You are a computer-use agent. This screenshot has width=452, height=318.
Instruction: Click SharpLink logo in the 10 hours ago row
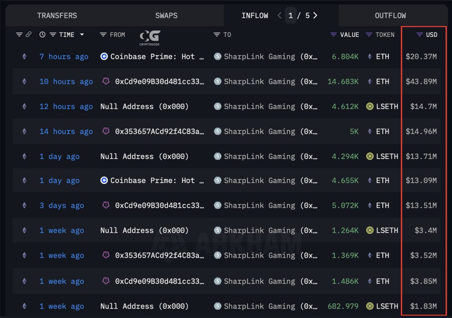tap(218, 81)
